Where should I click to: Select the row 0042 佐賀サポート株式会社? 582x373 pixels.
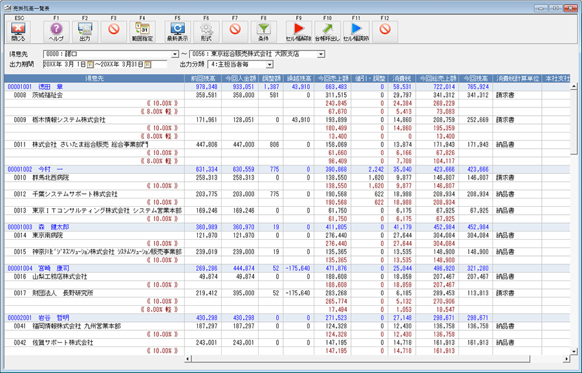287,342
